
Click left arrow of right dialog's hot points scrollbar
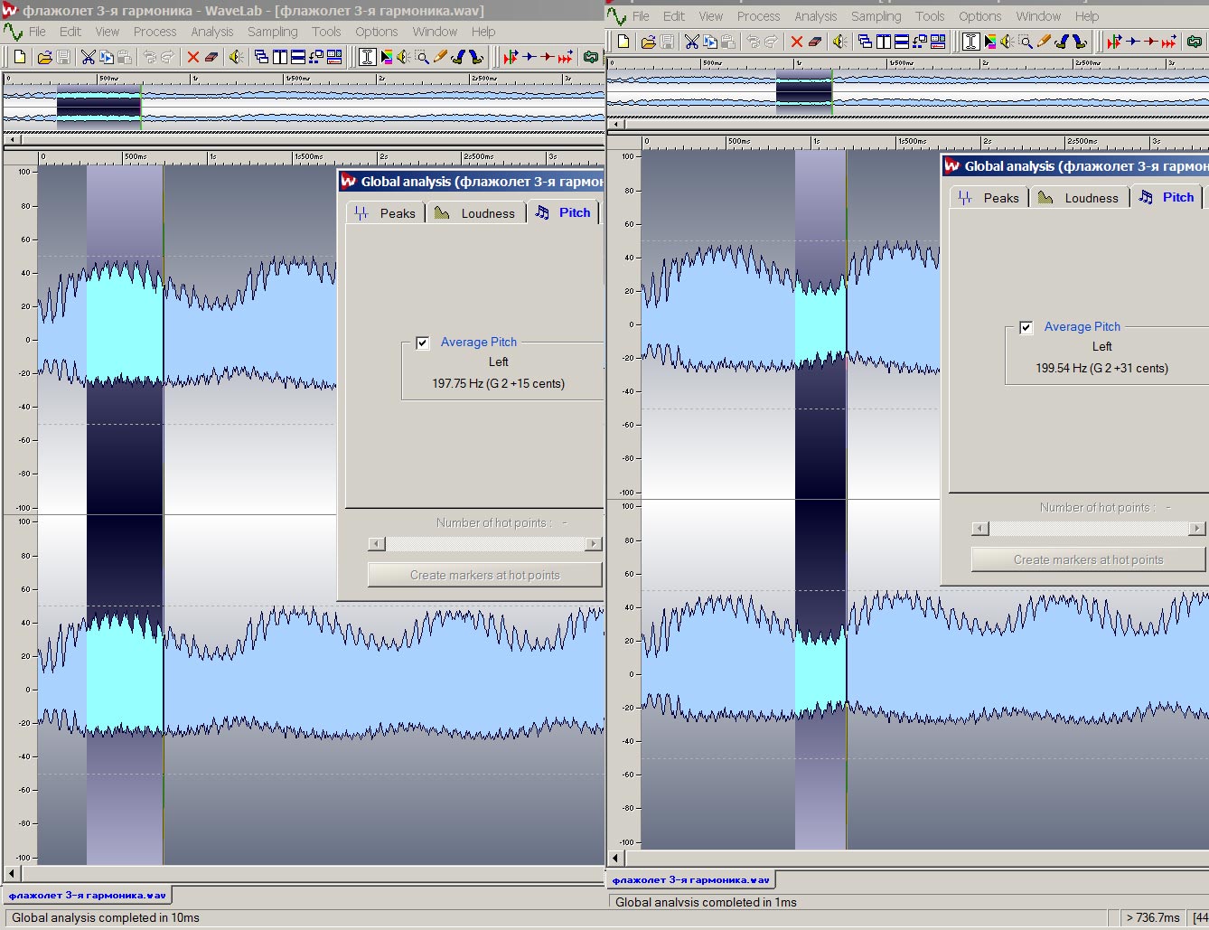point(980,529)
